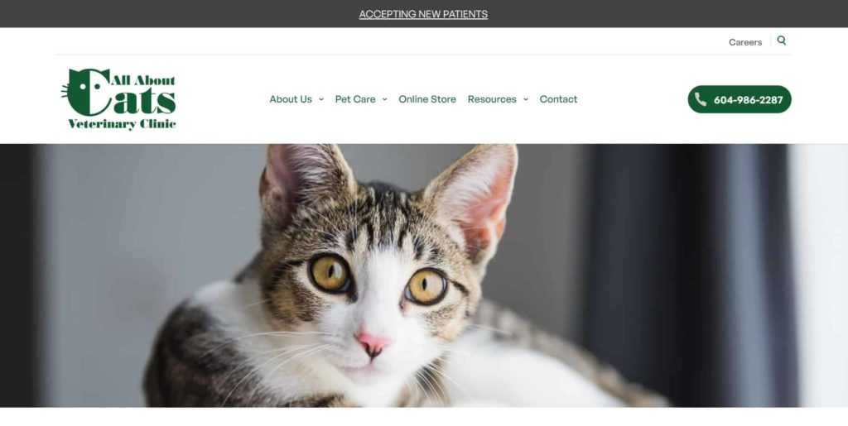Expand the Resources dropdown chevron
848x426 pixels.
(526, 99)
